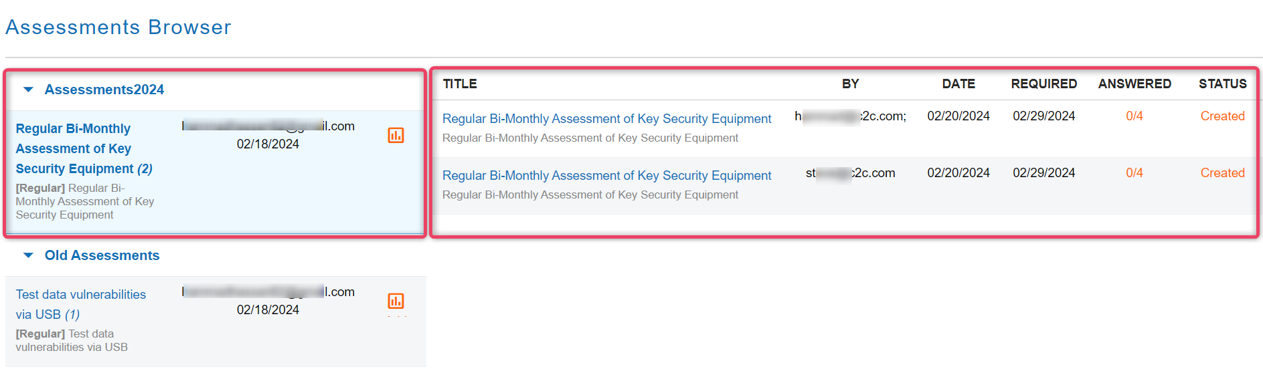Sort by ANSWERED column header

(1134, 84)
